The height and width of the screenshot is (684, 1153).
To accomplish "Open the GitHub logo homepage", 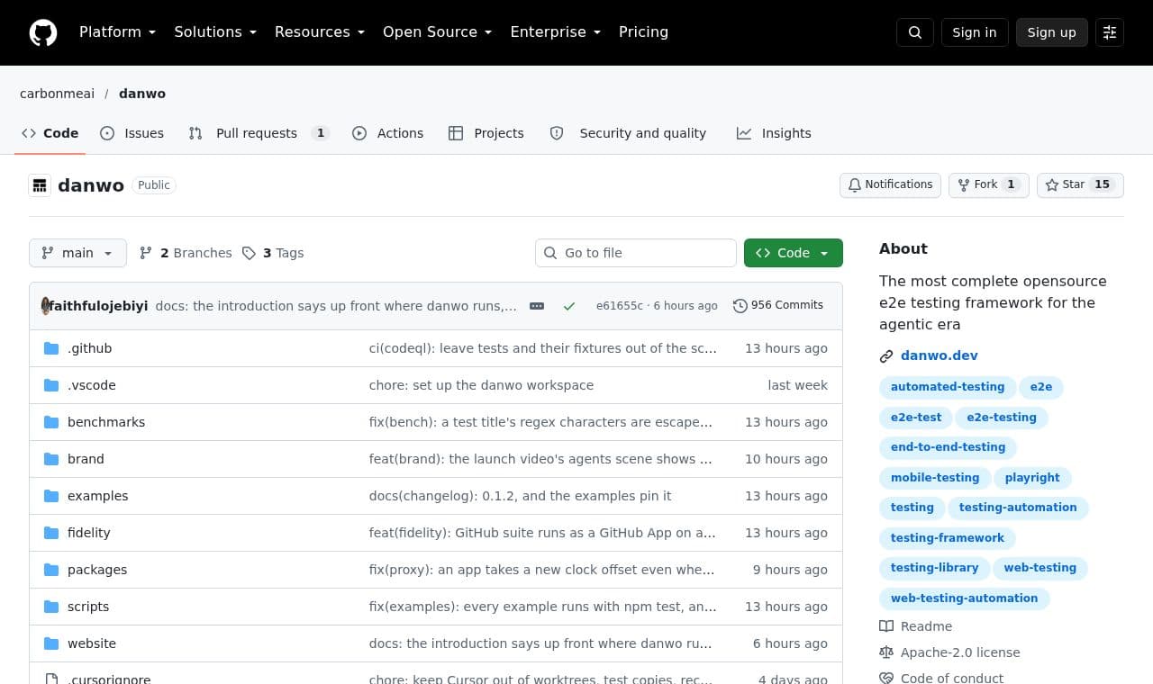I will 43,32.
